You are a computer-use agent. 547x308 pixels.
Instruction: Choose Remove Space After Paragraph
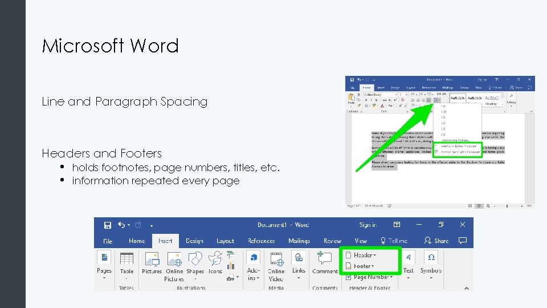click(460, 152)
